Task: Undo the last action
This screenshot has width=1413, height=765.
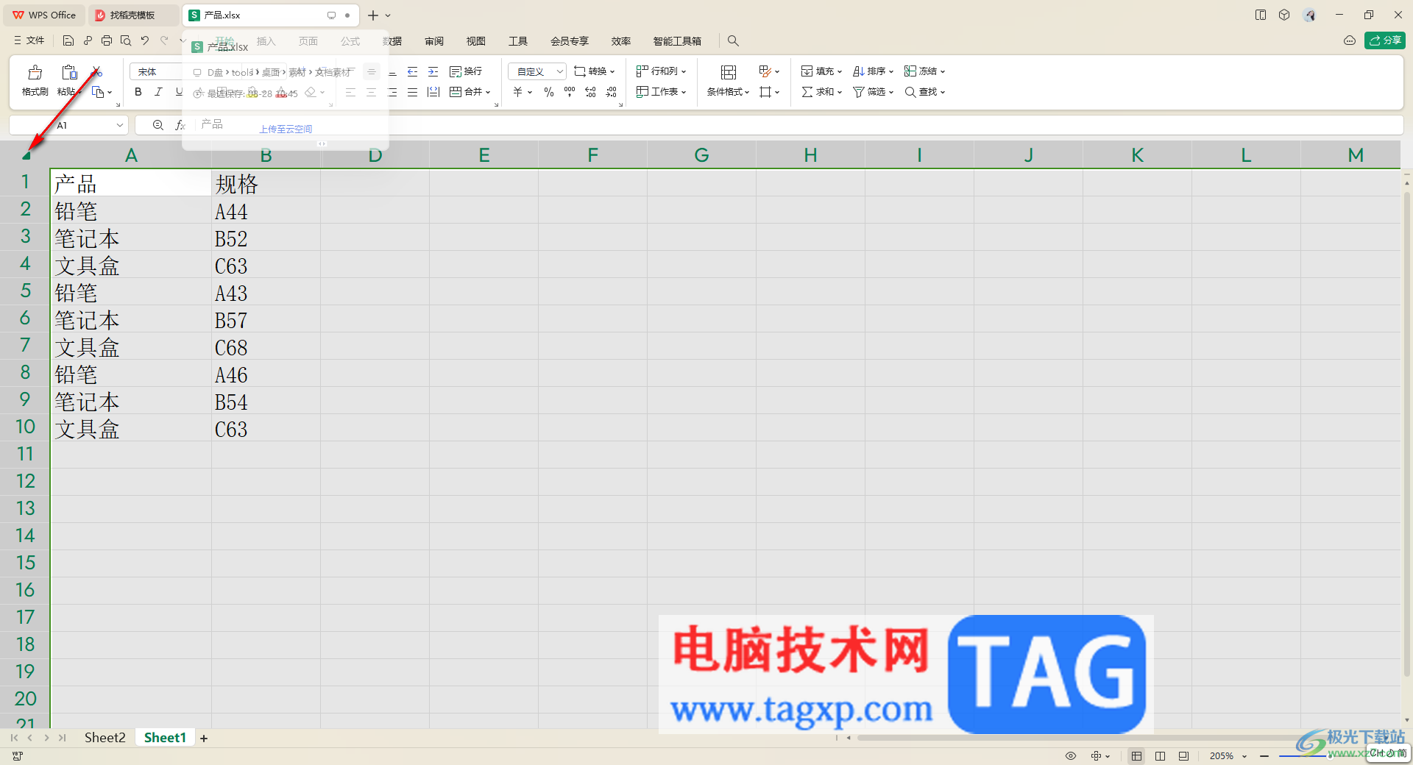Action: 145,40
